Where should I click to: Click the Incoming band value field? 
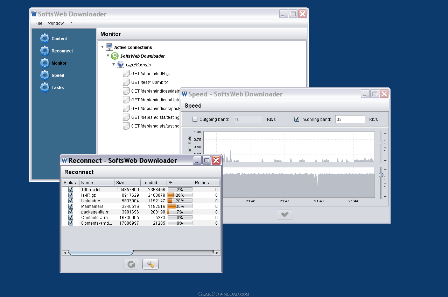pos(350,119)
